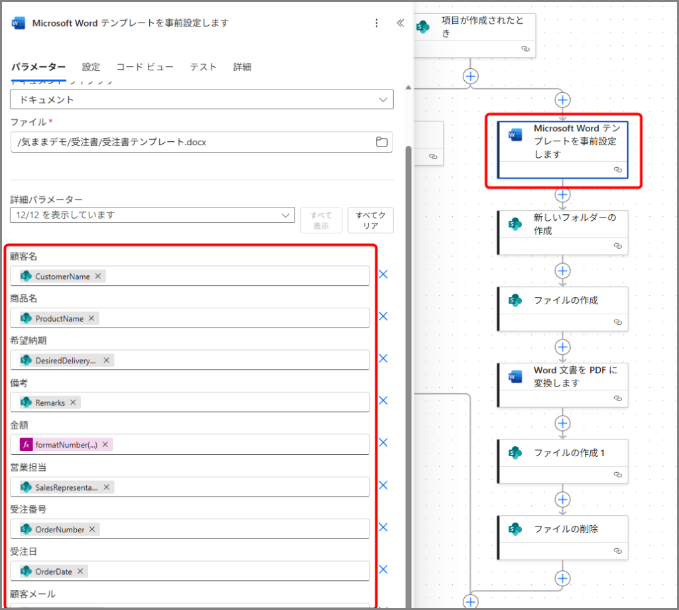Collapse the panel with double chevron

coord(400,23)
